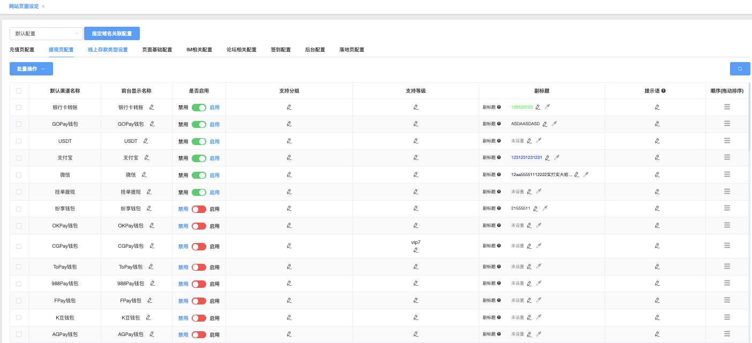Pick subtitle color for the 微信 row

pos(585,174)
